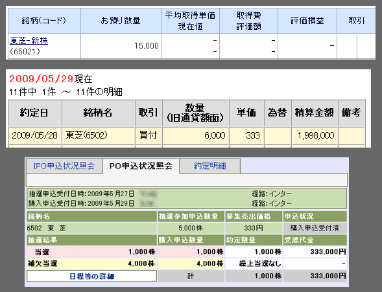Click the 購入申込受付済 status cell

coord(315,229)
